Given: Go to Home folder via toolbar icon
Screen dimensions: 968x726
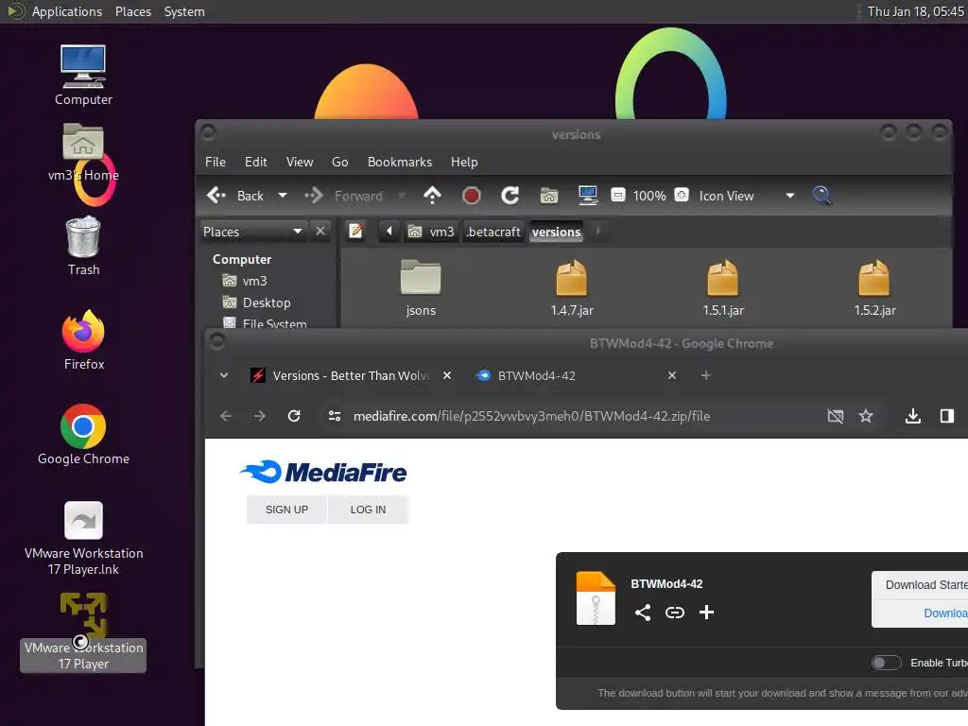Looking at the screenshot, I should pyautogui.click(x=549, y=196).
